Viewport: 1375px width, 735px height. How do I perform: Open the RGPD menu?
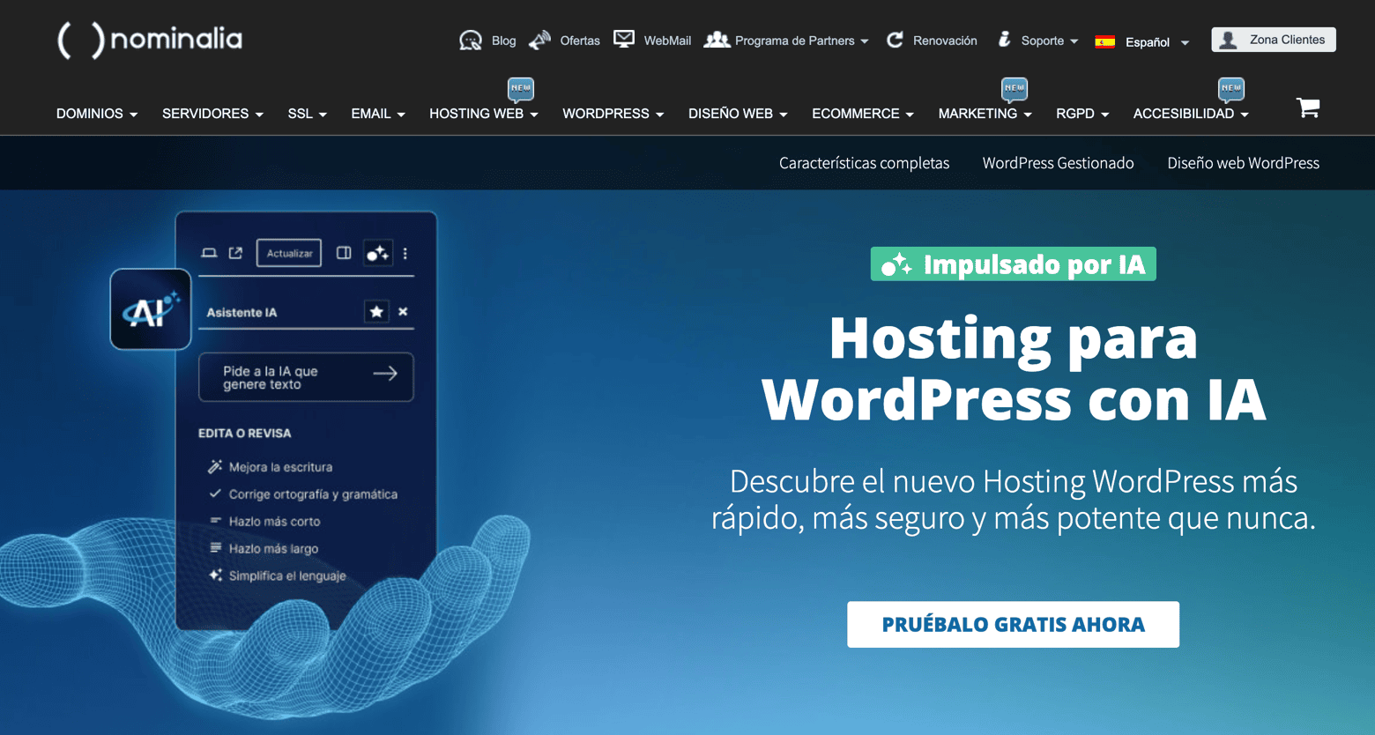click(1082, 114)
